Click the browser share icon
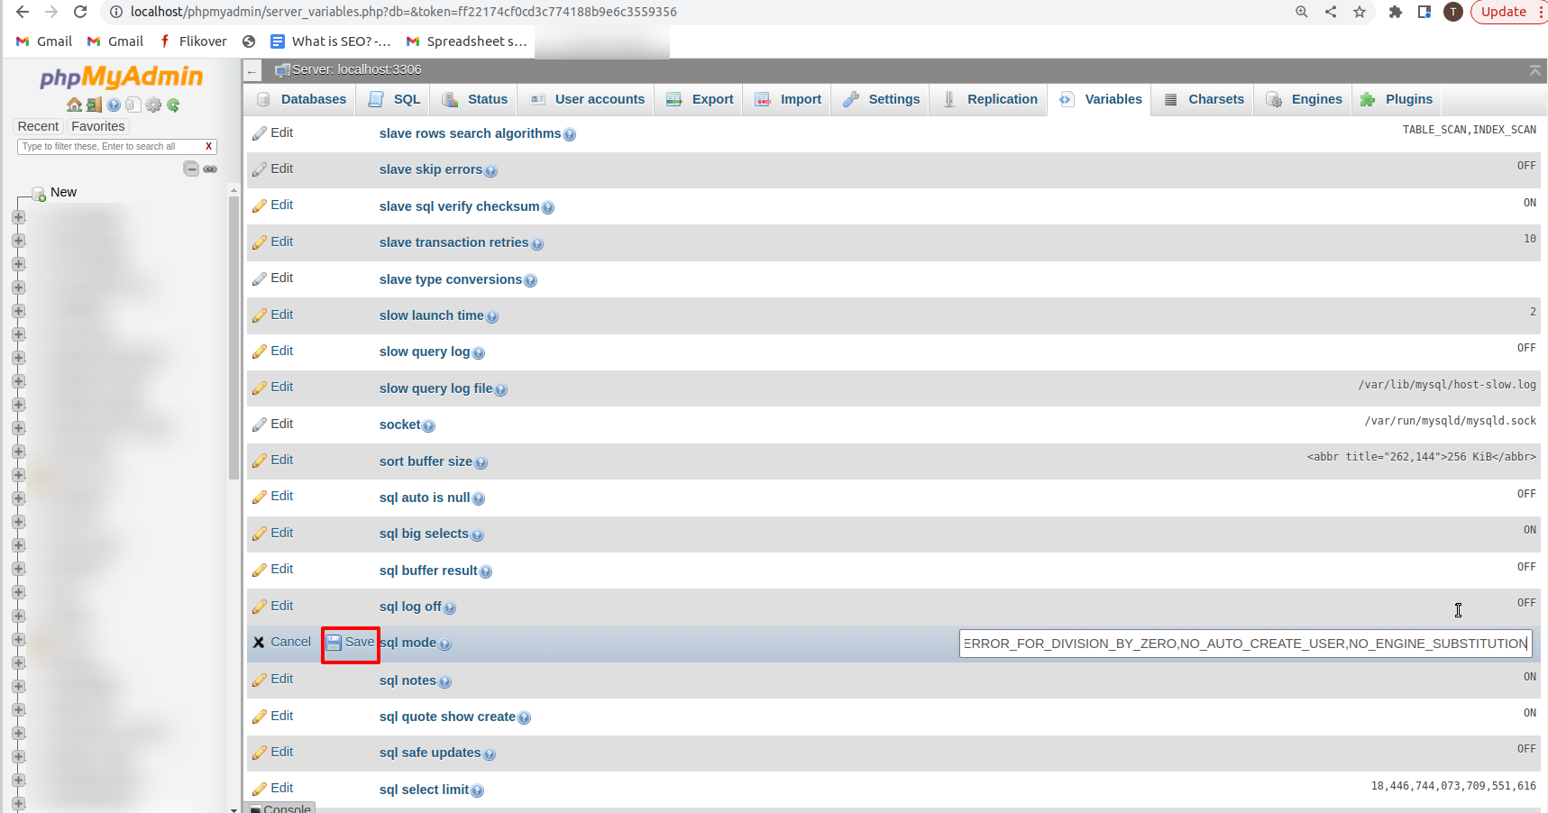The image size is (1548, 813). 1331,12
